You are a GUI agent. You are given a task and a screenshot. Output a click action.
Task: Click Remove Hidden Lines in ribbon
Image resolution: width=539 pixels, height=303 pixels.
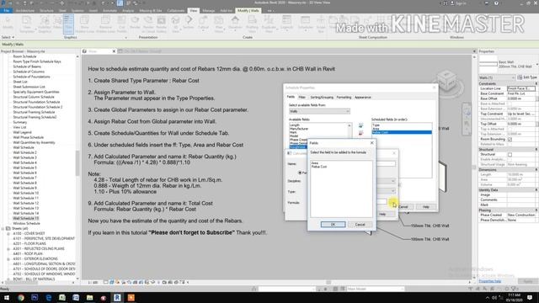[105, 24]
